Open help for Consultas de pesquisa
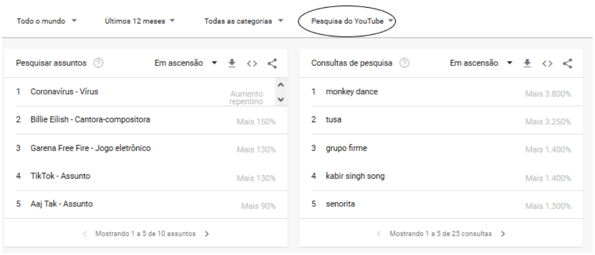This screenshot has width=595, height=255. 404,64
